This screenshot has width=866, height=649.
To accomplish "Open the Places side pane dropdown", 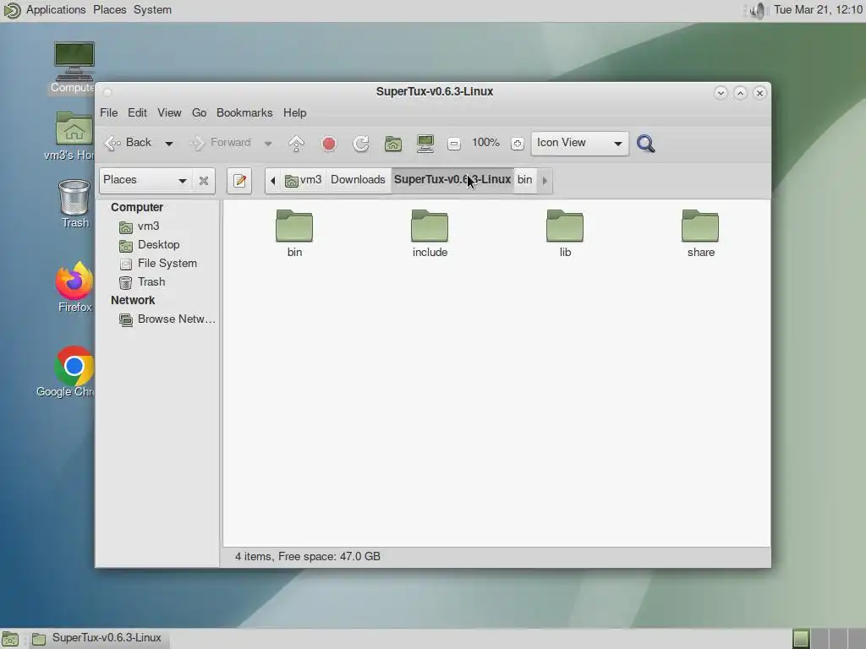I will pyautogui.click(x=145, y=180).
